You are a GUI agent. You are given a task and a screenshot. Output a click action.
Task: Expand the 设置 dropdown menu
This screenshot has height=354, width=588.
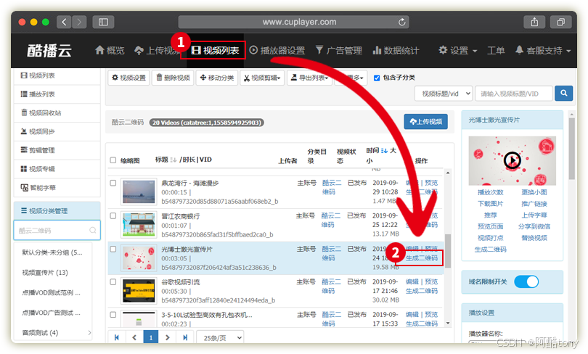point(457,50)
